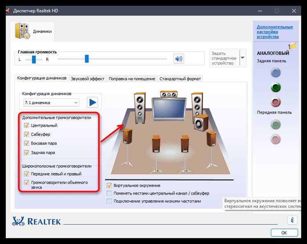Viewport: 307px width, 244px height.
Task: Click the pink rear panel audio jack
Action: point(275,102)
